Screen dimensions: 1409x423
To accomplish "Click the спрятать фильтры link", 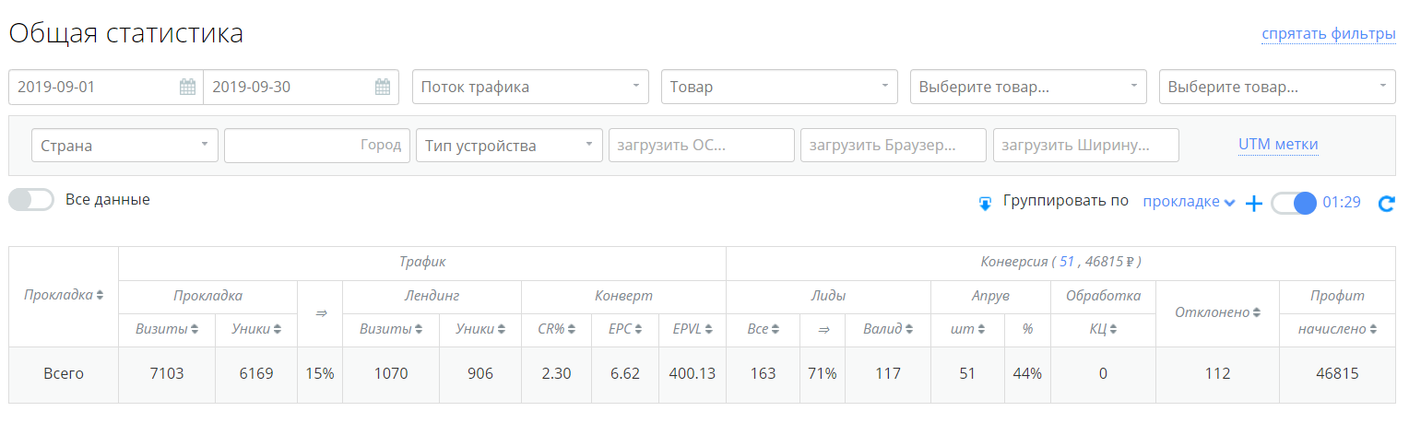I will click(x=1329, y=34).
